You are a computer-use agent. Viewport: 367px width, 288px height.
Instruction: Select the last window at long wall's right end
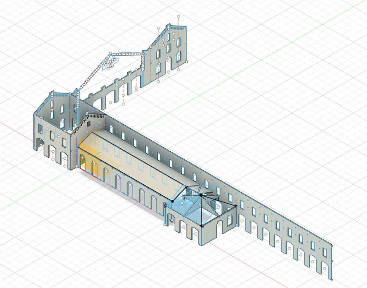pyautogui.click(x=325, y=252)
